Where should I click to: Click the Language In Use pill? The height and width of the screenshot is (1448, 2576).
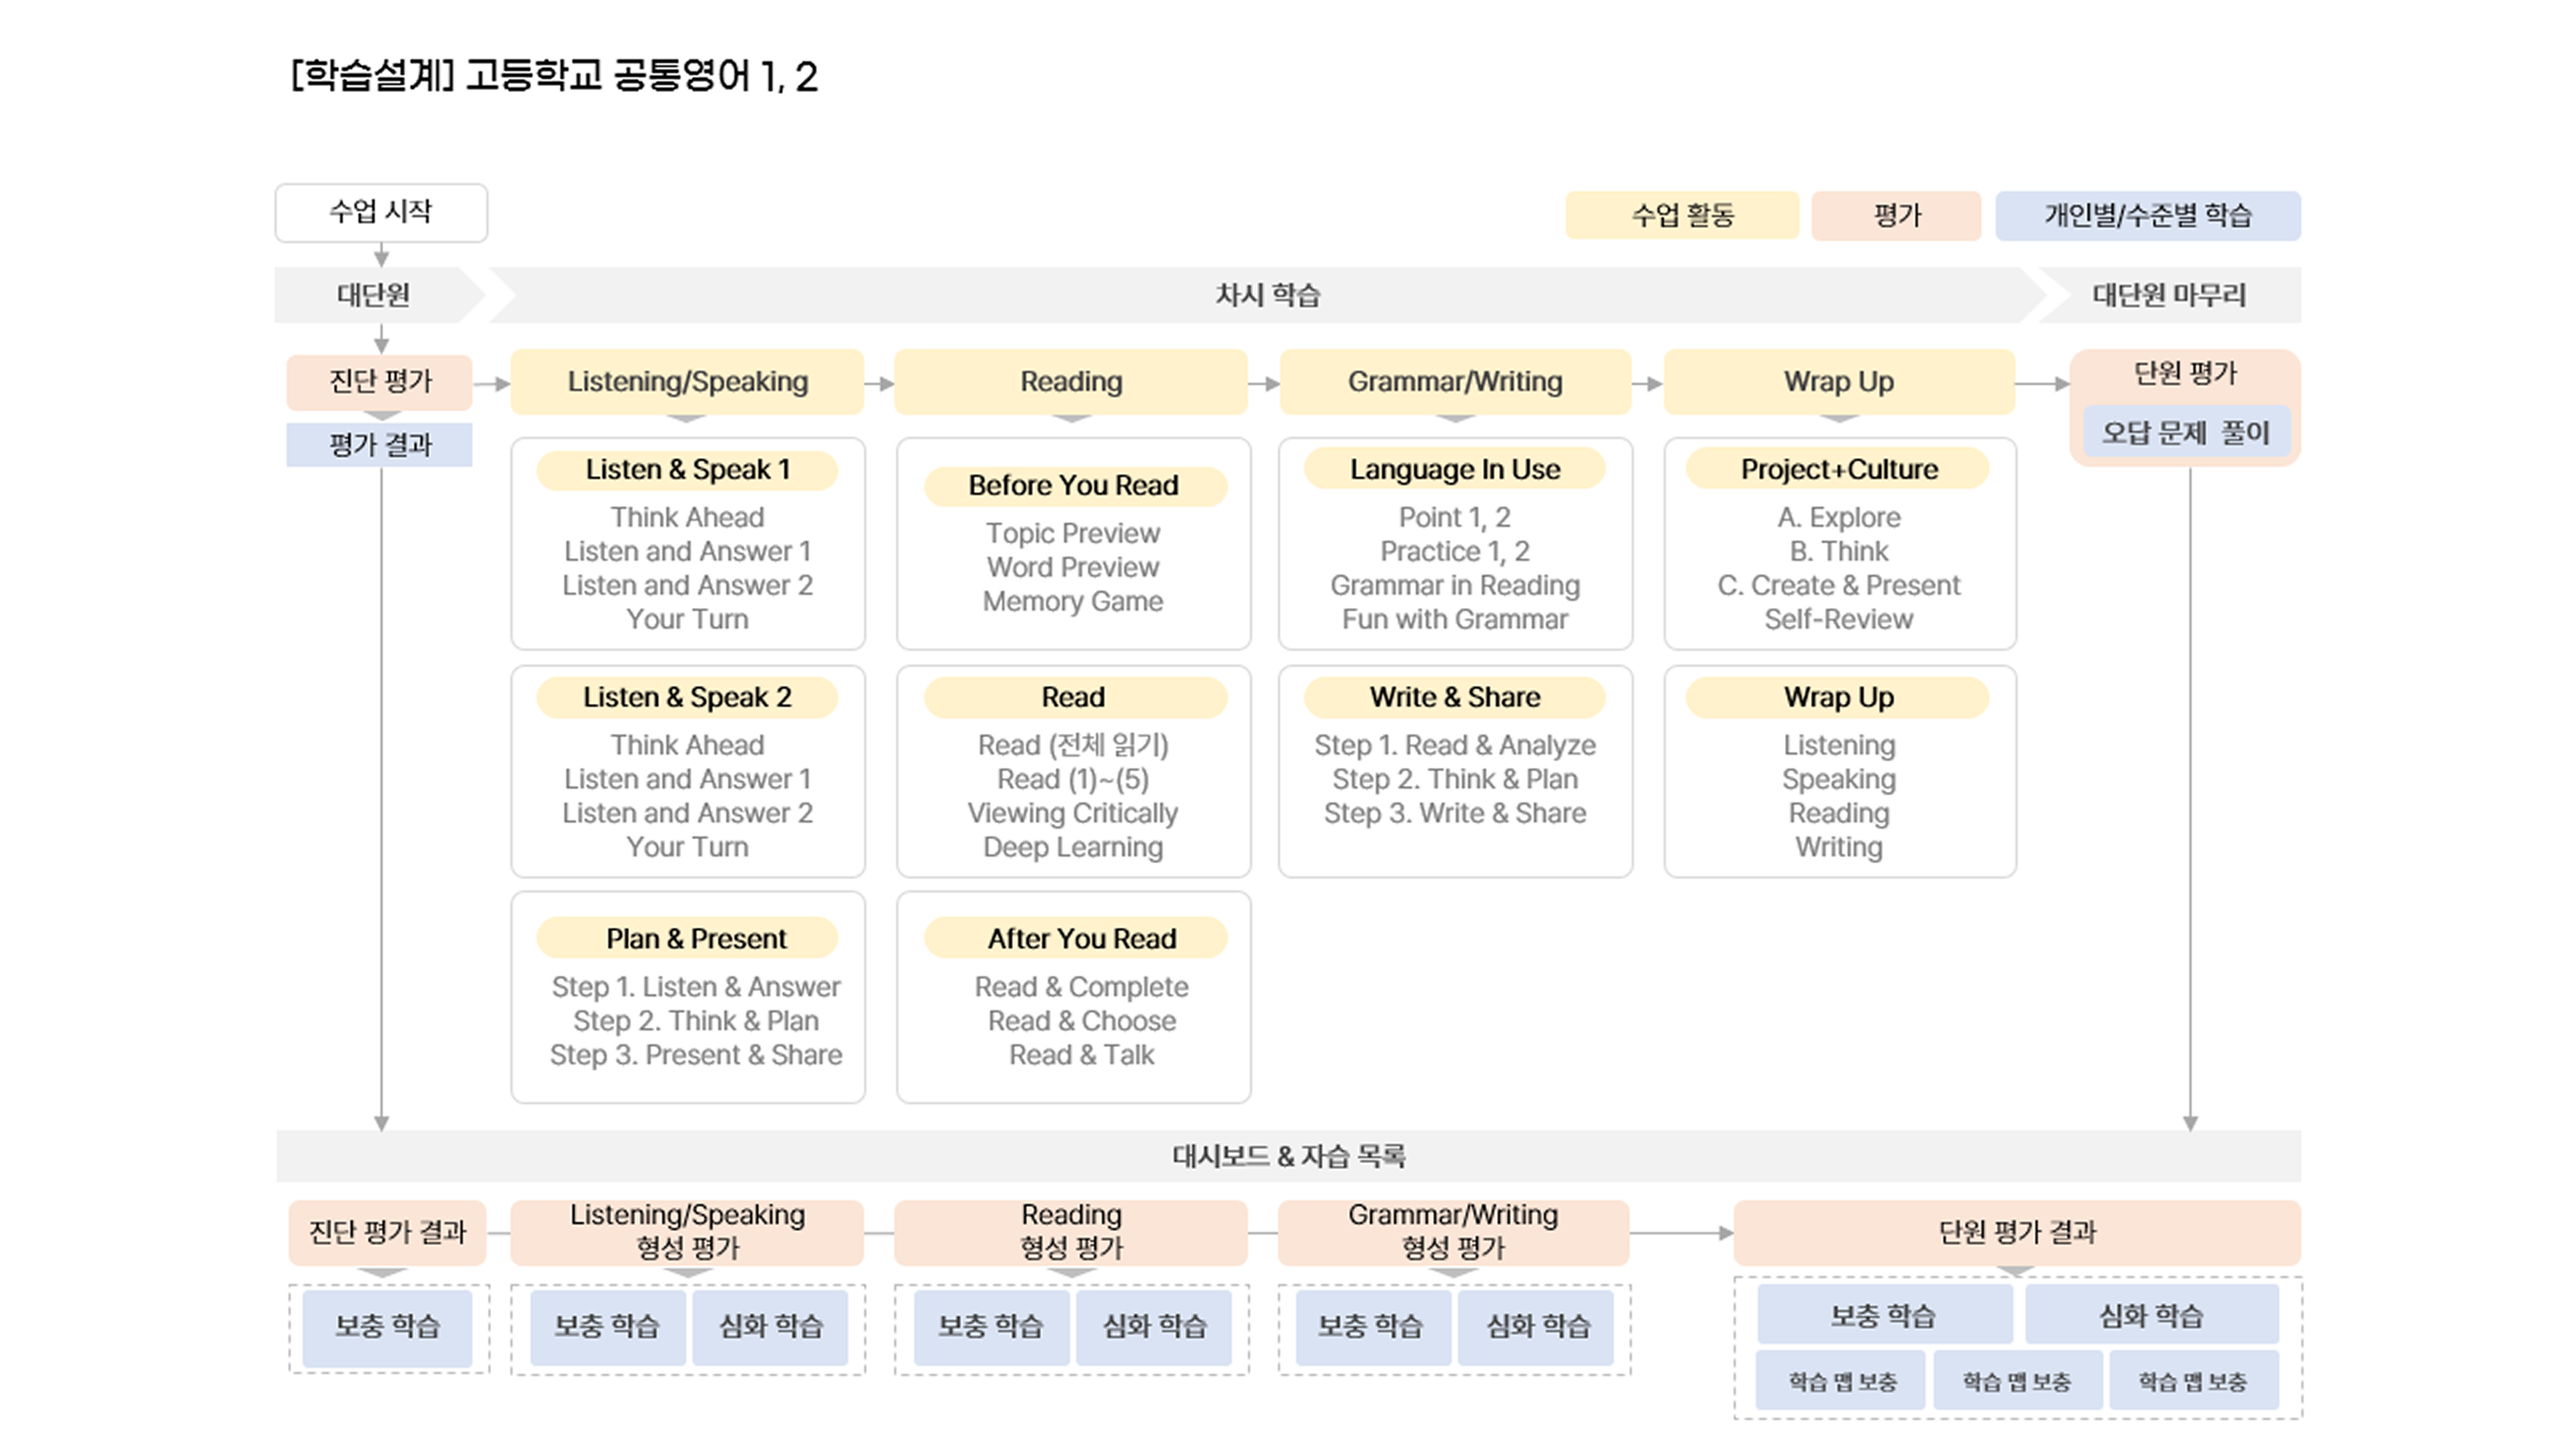tap(1455, 470)
